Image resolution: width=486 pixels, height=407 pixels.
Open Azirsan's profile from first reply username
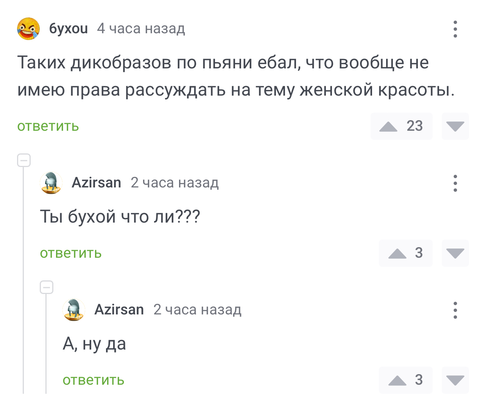click(97, 183)
